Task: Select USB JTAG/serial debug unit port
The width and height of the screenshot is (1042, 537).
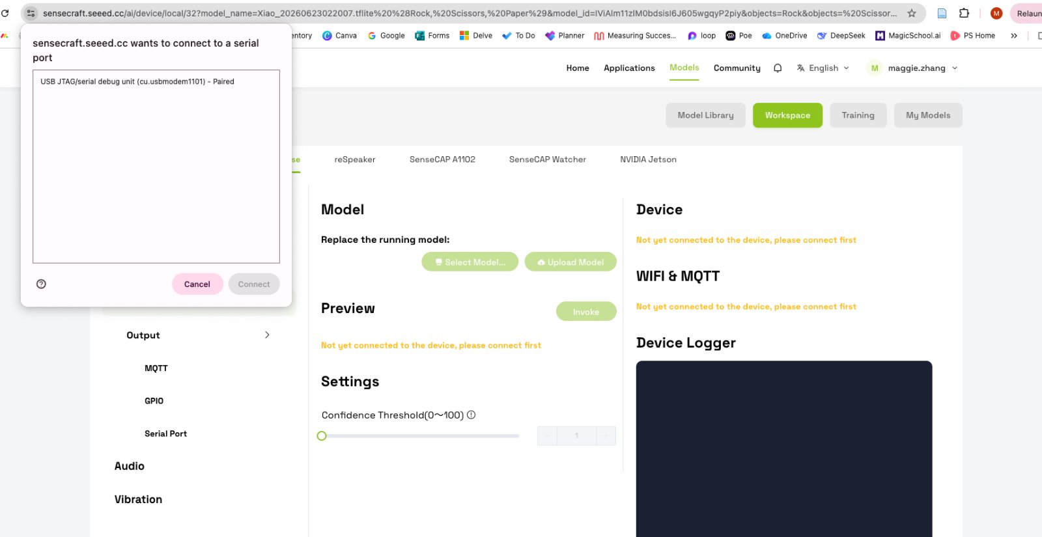Action: (x=156, y=81)
